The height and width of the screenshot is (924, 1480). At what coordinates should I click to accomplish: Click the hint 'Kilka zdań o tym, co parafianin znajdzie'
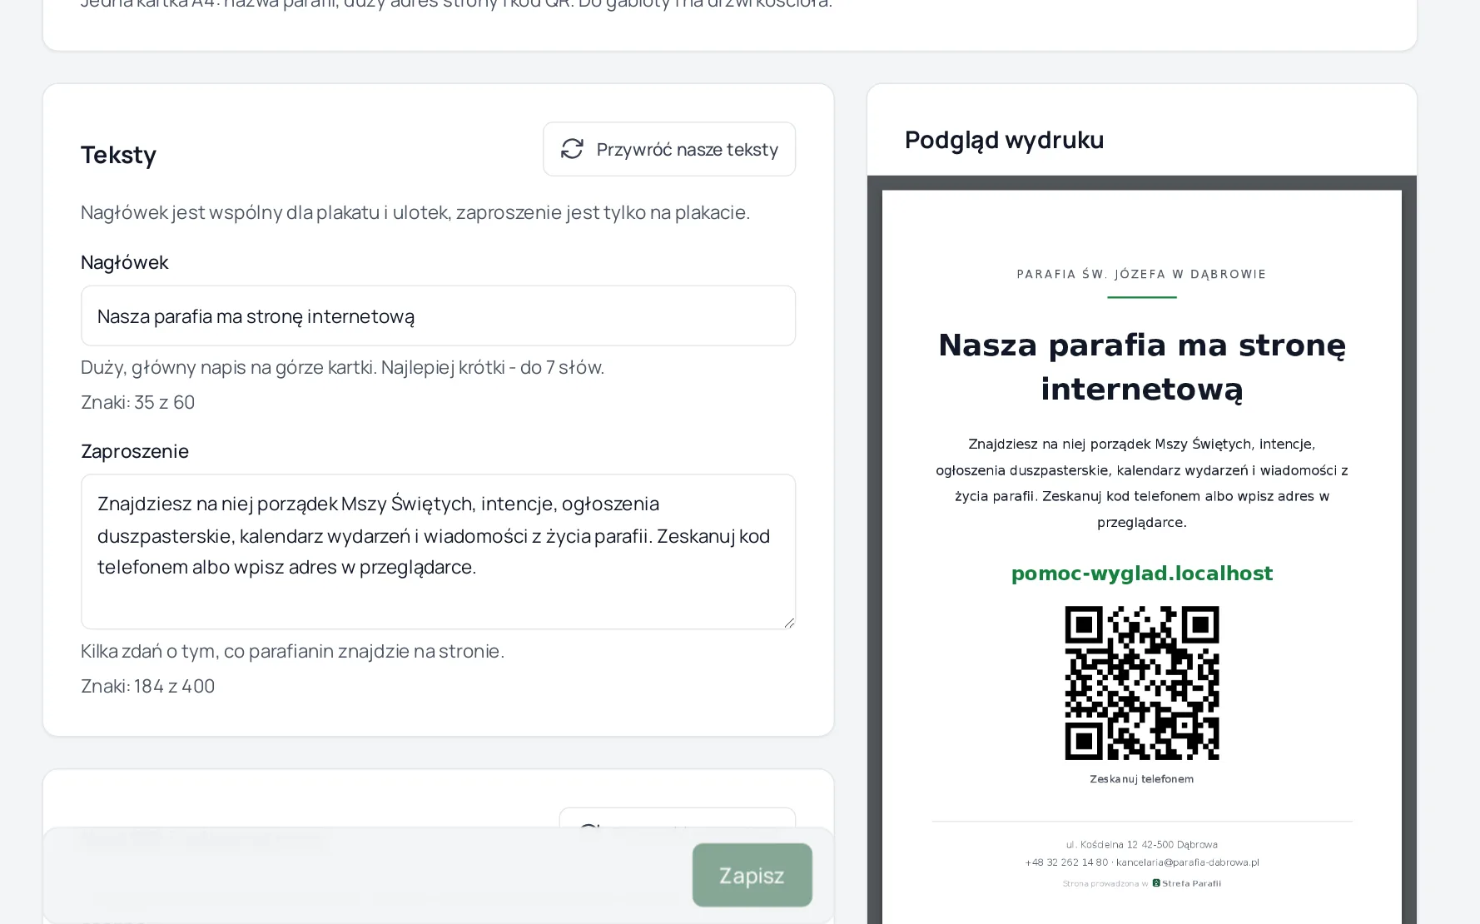[292, 651]
